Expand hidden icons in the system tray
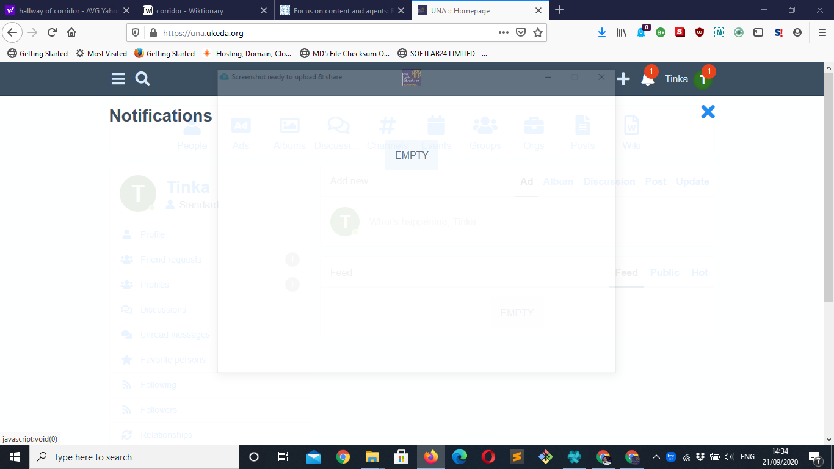 656,457
